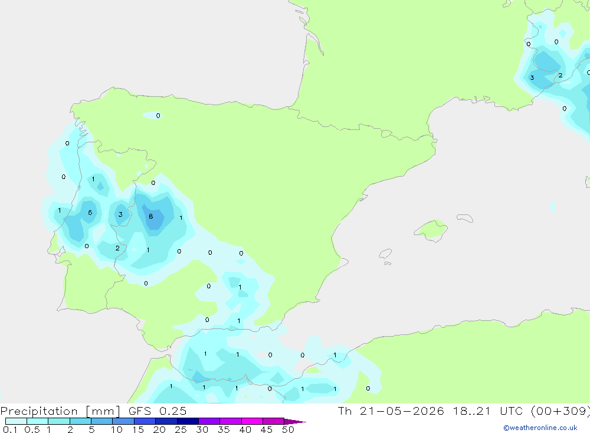Click the island of Mallorca on the map
This screenshot has height=433, width=590.
click(431, 230)
